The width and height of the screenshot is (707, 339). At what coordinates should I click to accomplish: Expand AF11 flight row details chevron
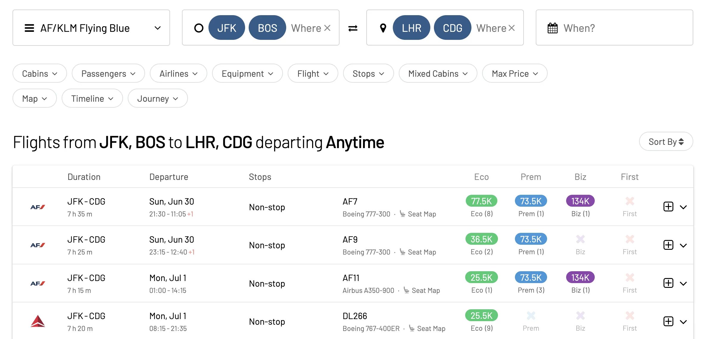683,284
